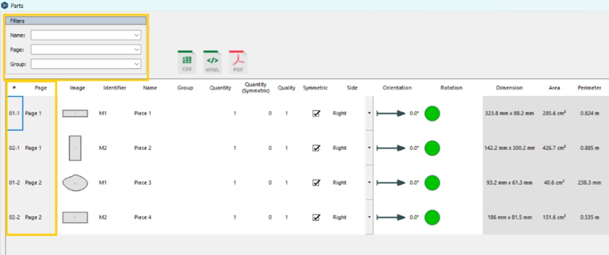Open the Name filter dropdown
The height and width of the screenshot is (255, 609).
[x=137, y=35]
